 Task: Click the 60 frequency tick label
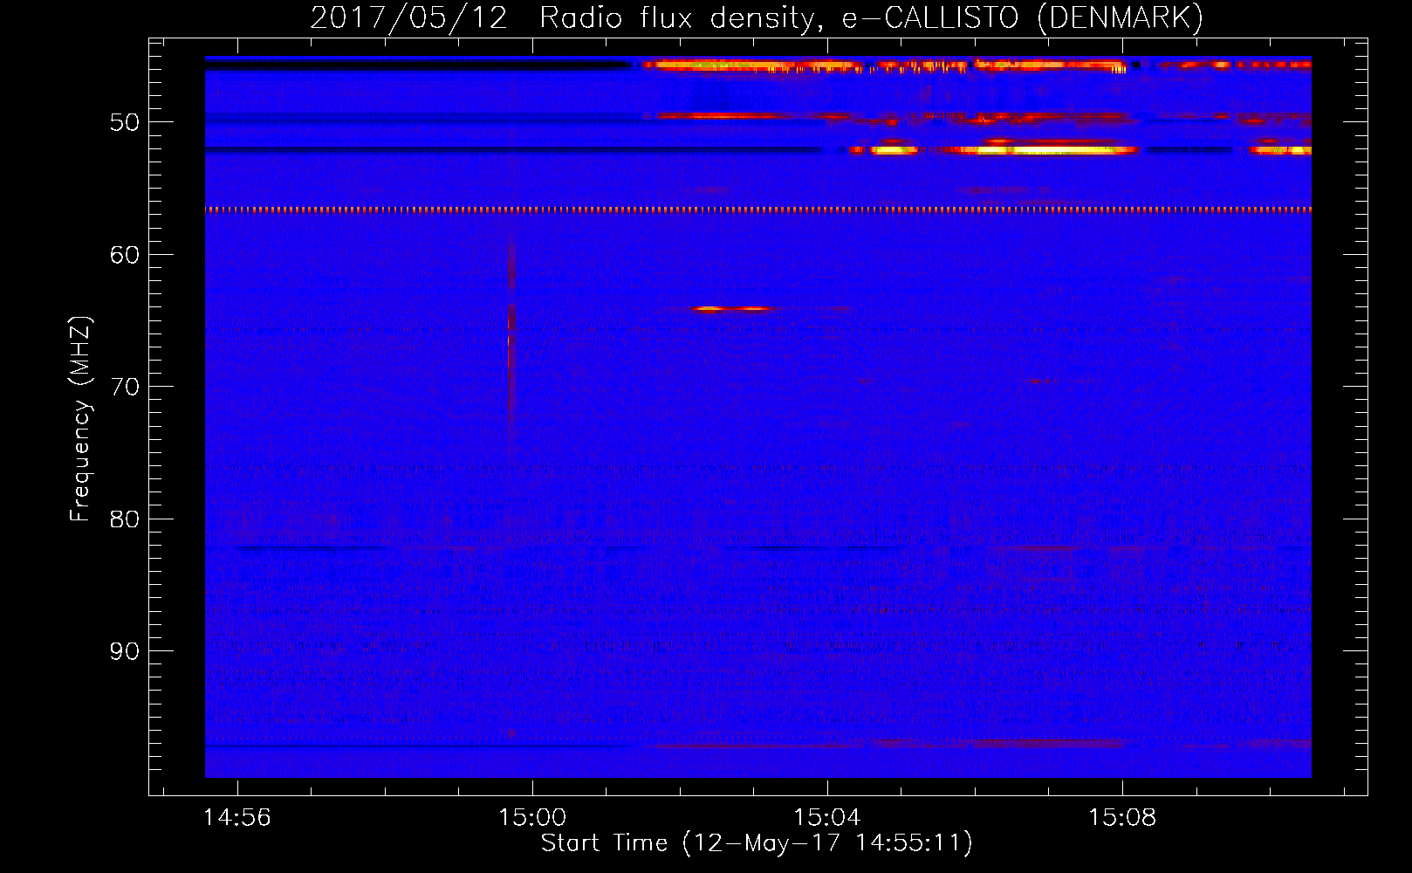click(x=125, y=255)
